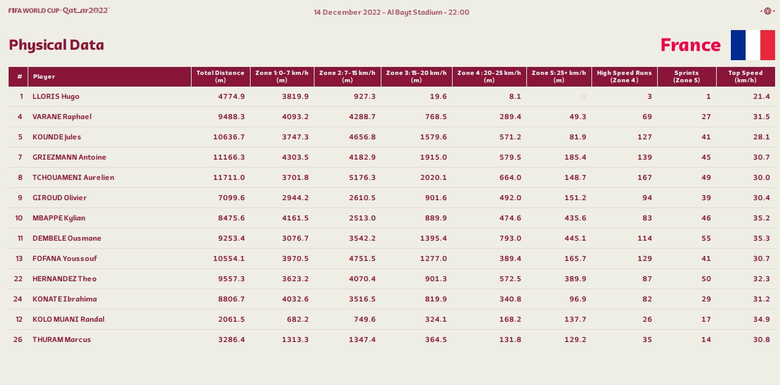Click Giroud top speed 30.4
The height and width of the screenshot is (385, 780).
762,198
